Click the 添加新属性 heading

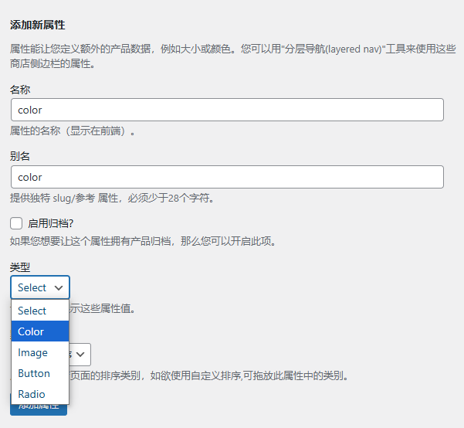(37, 25)
